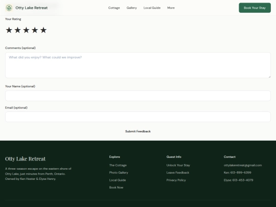
Task: Select the third rating star
Action: click(26, 30)
